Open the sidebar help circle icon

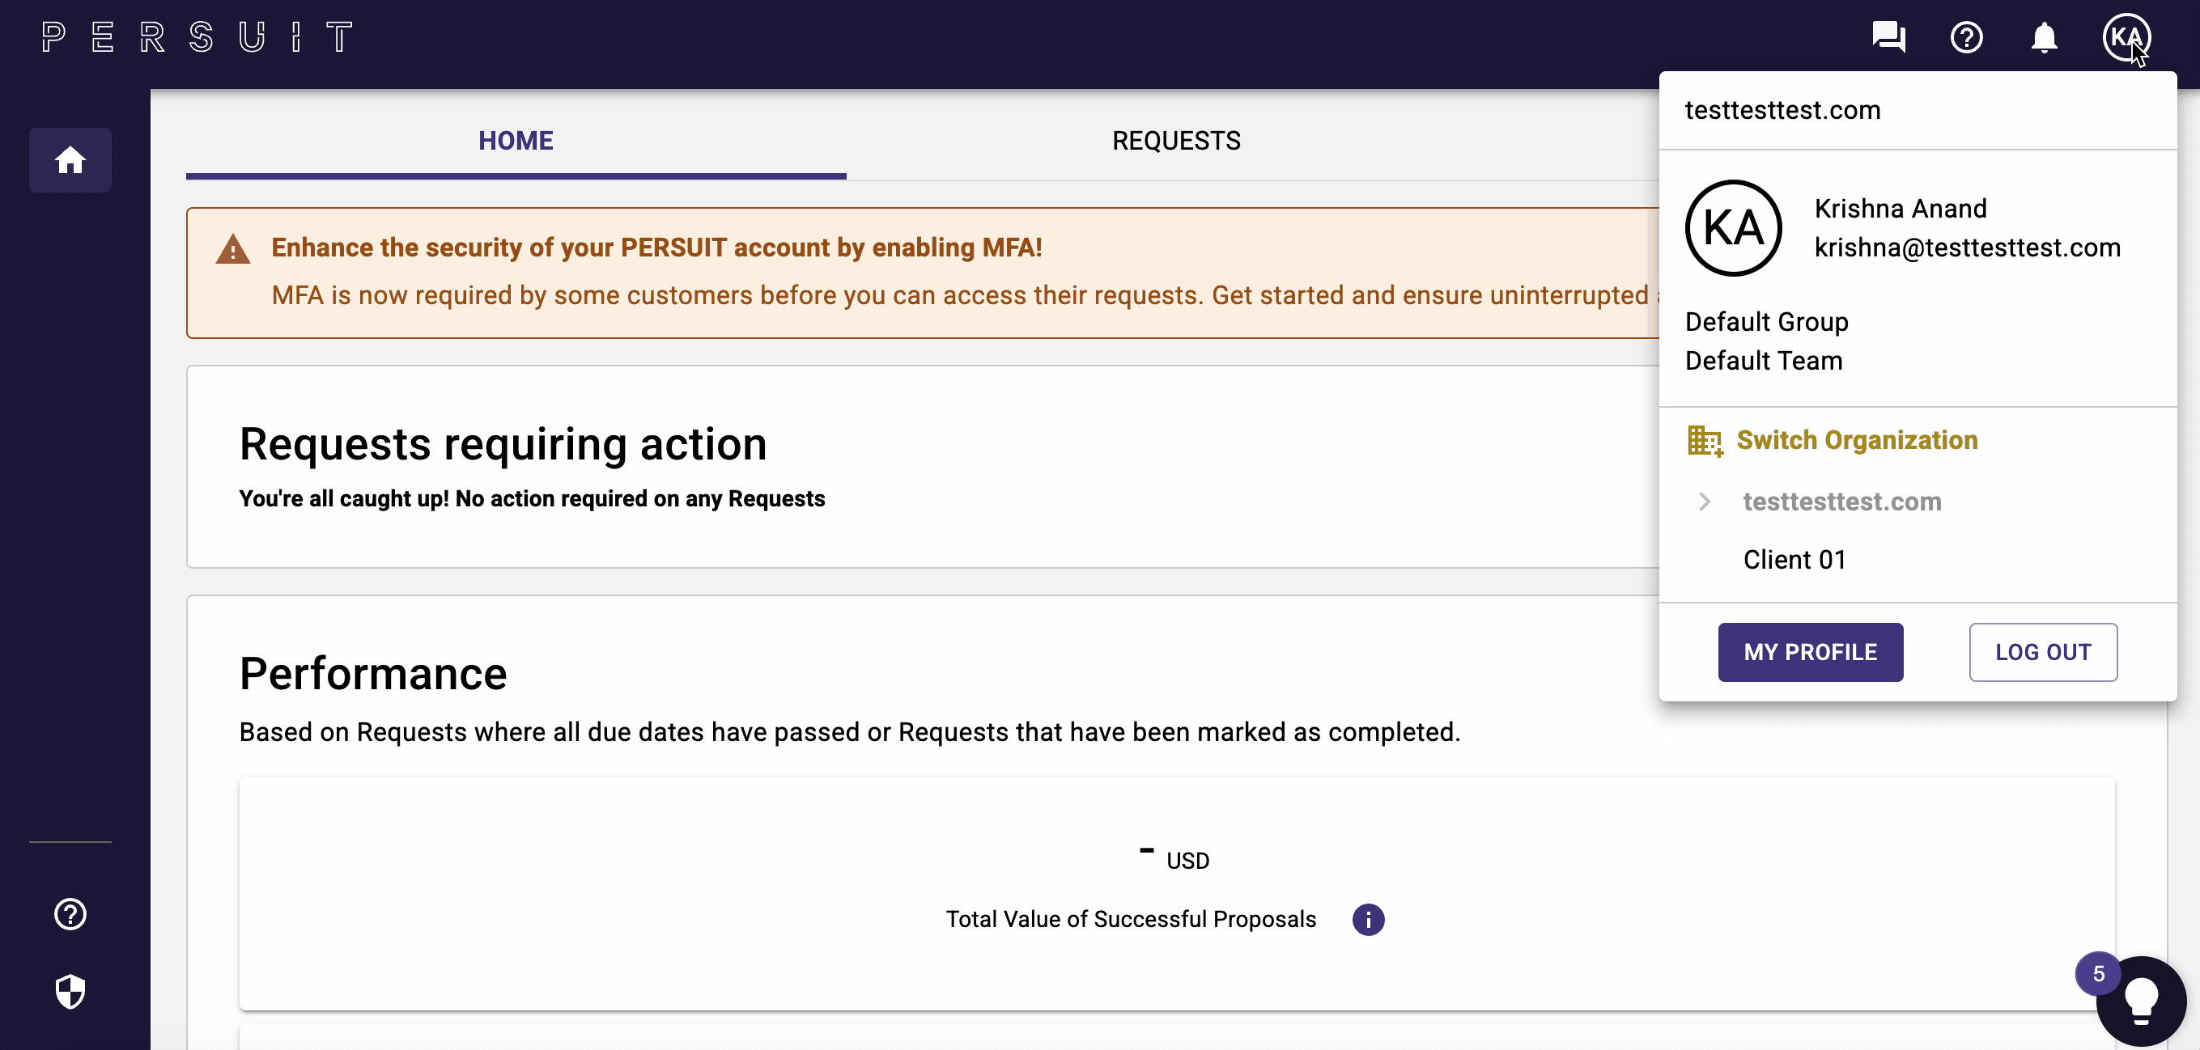coord(70,913)
